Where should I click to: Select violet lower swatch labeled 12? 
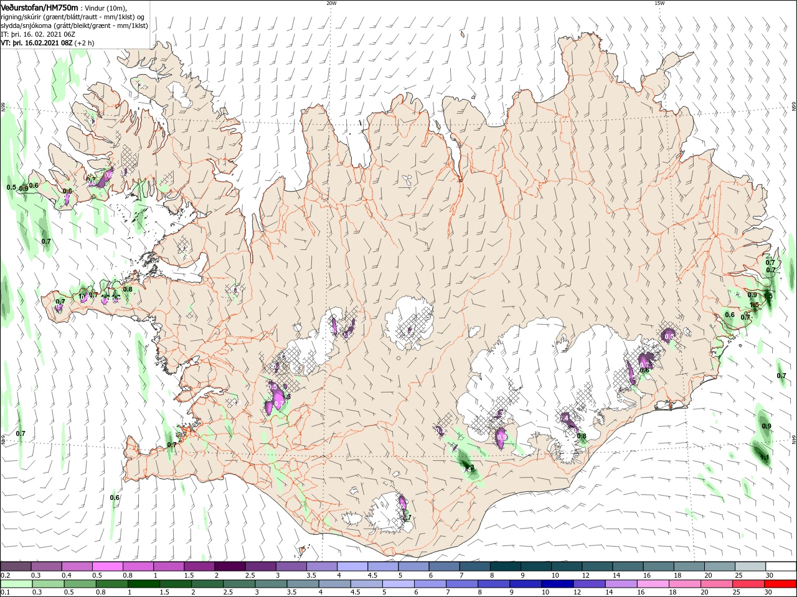coord(590,584)
